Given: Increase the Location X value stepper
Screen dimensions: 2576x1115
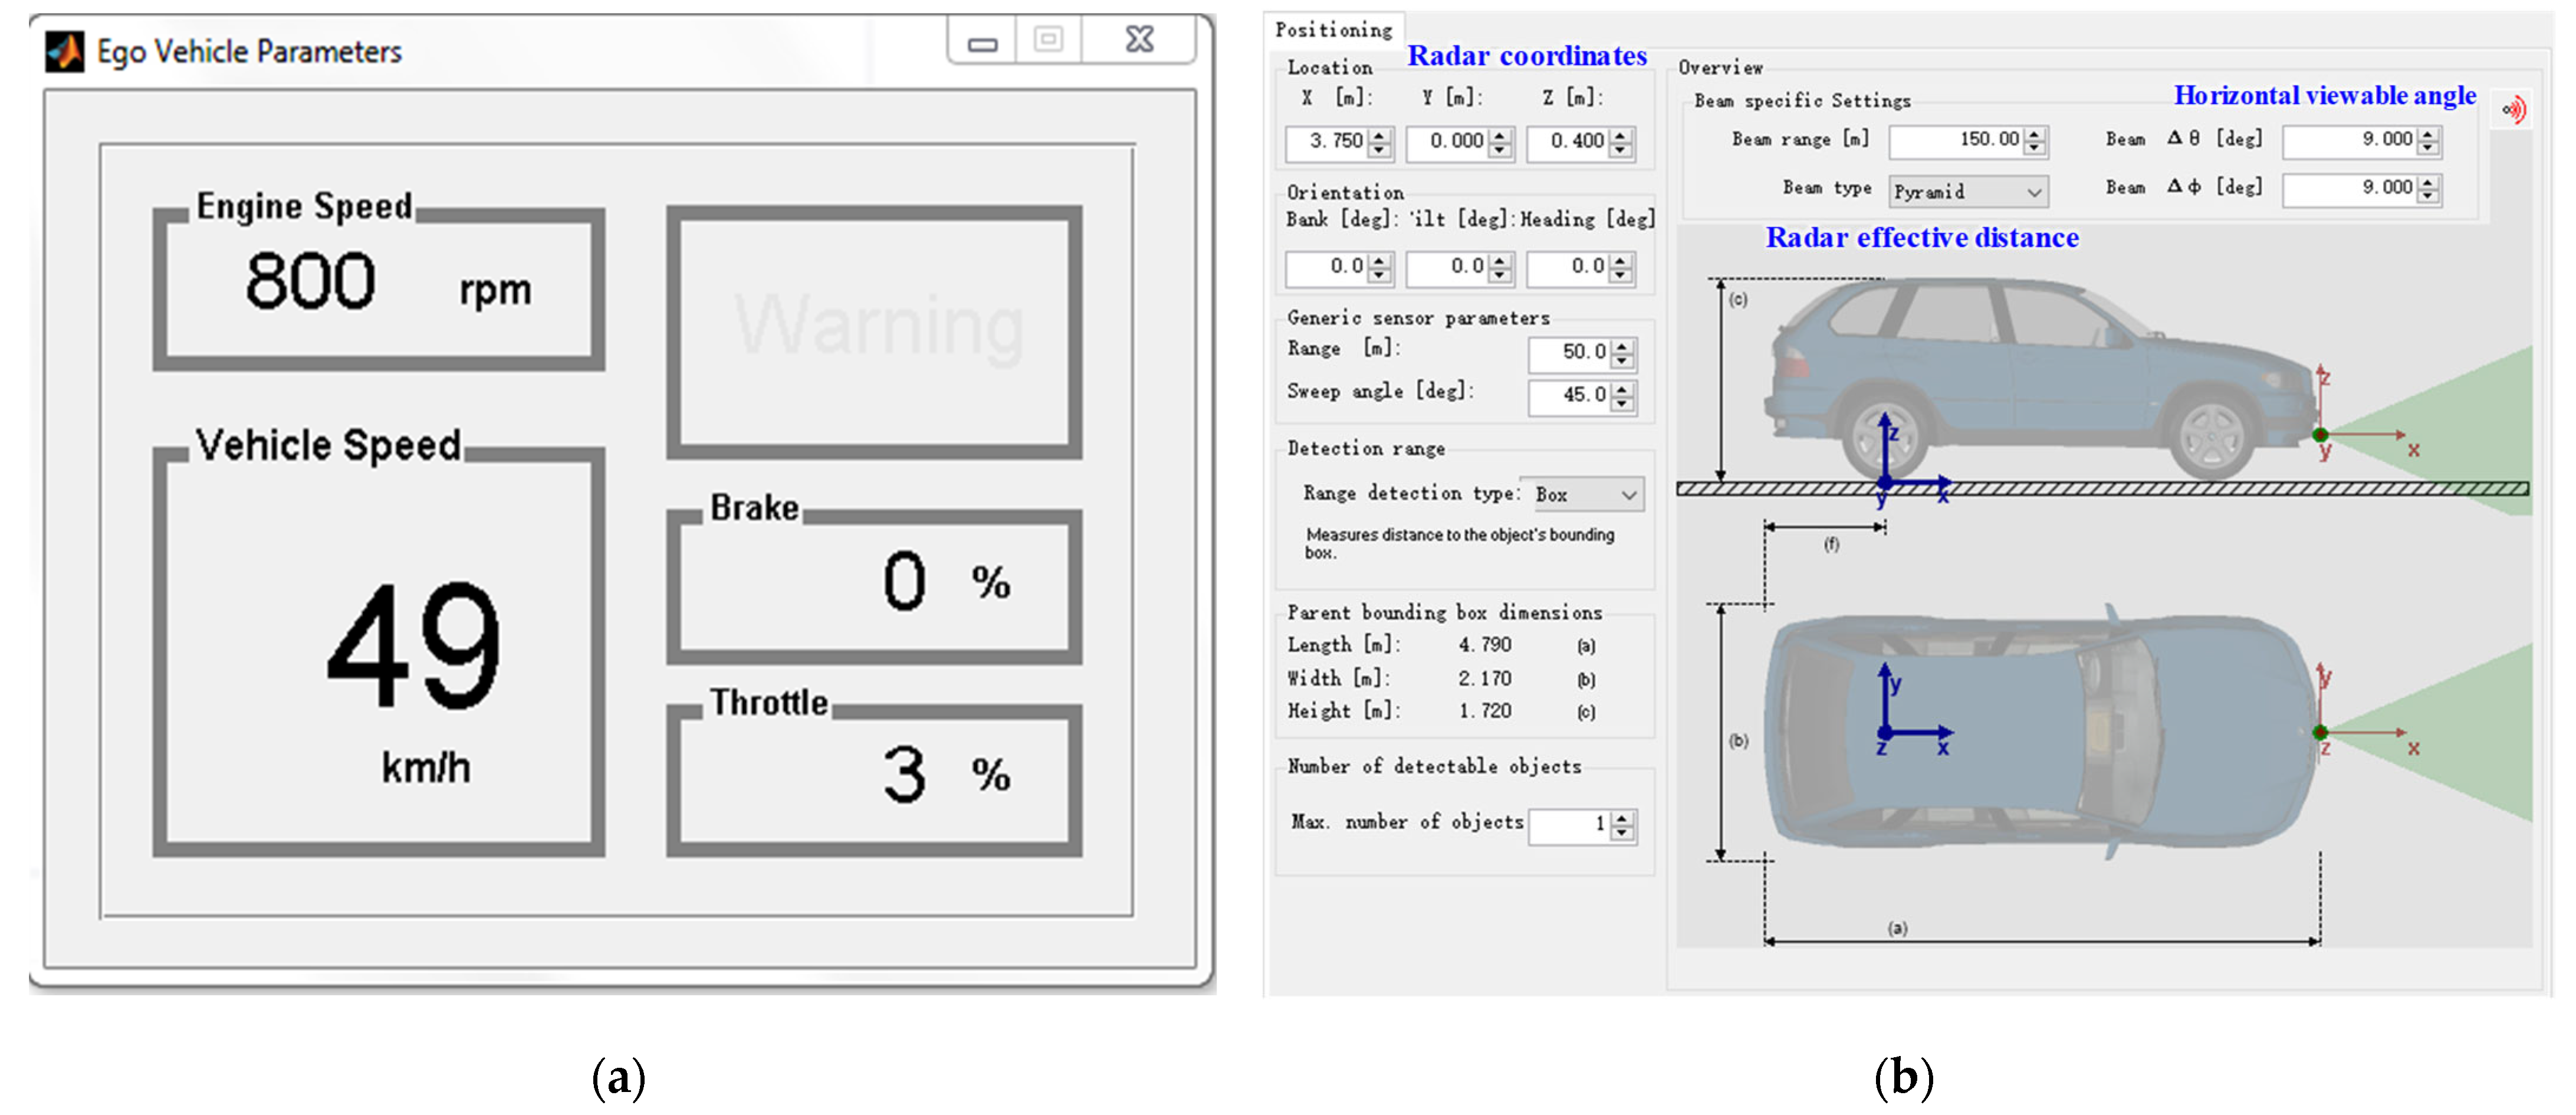Looking at the screenshot, I should click(1380, 135).
